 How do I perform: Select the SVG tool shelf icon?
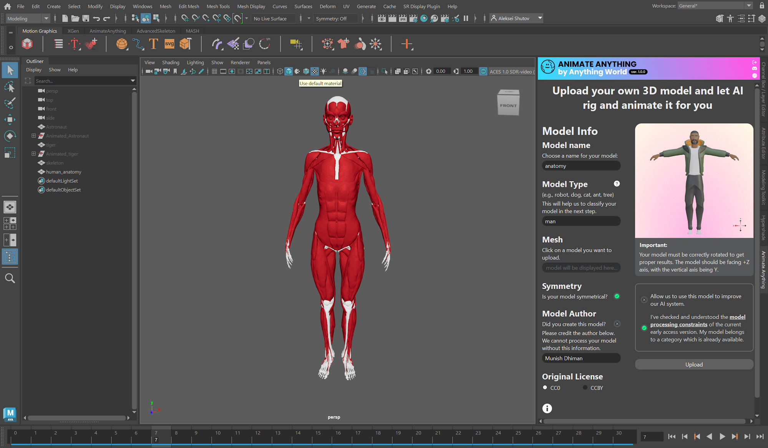coord(169,44)
